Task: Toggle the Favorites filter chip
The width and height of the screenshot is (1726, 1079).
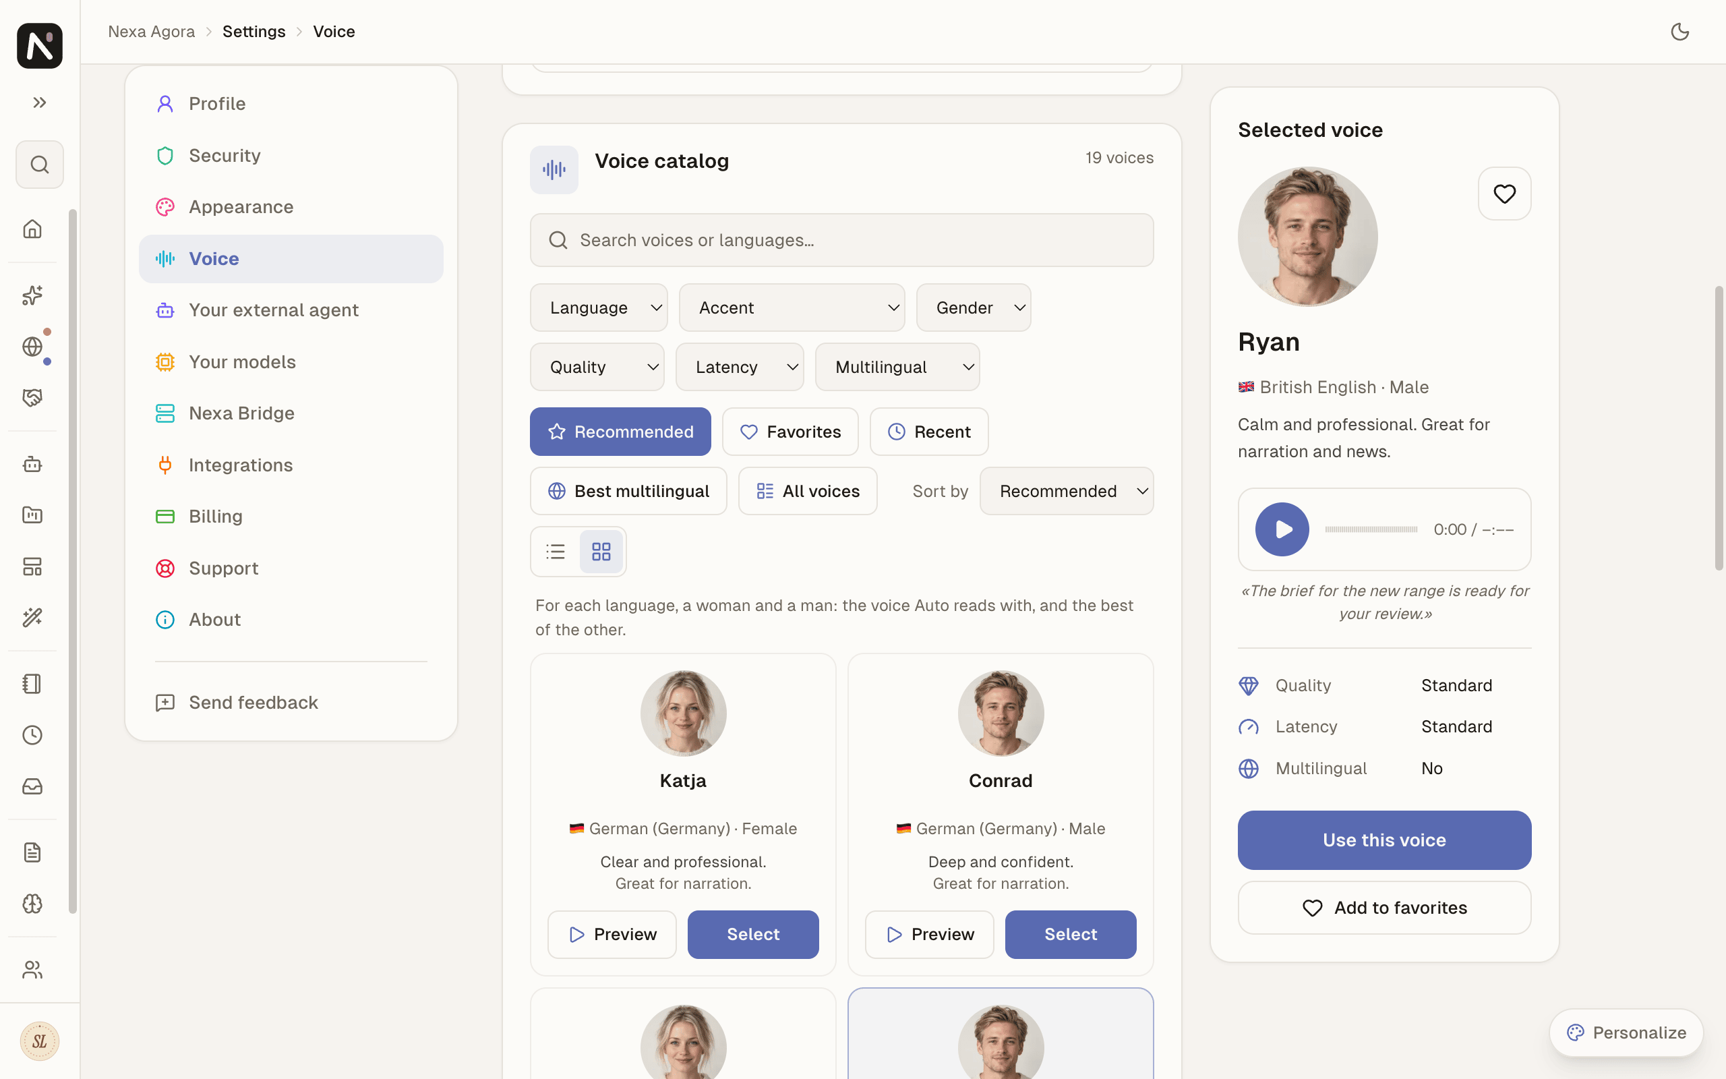Action: tap(790, 432)
